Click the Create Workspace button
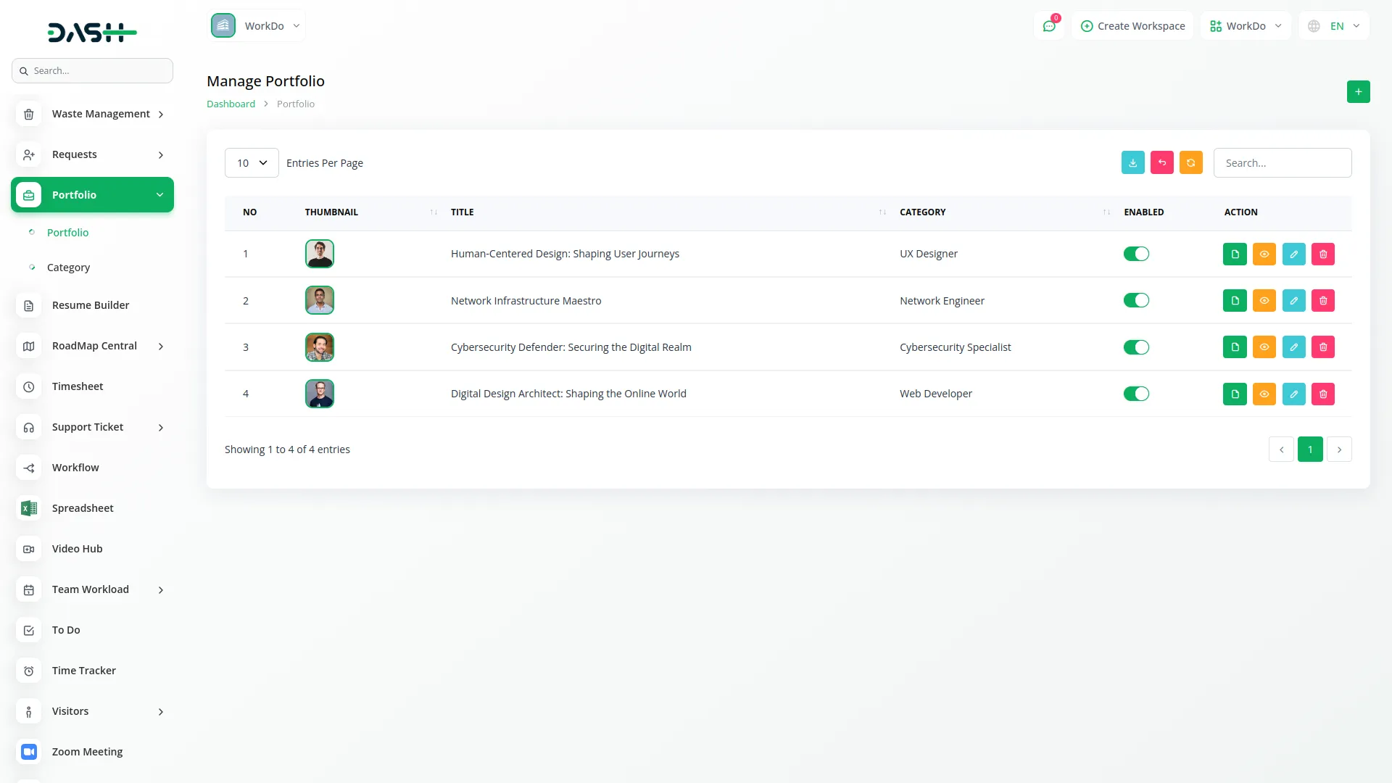 (x=1132, y=25)
